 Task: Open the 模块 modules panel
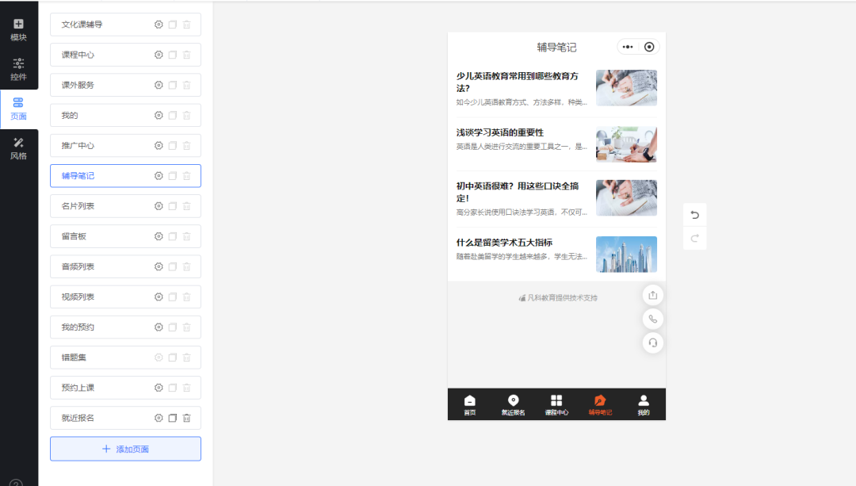(18, 29)
